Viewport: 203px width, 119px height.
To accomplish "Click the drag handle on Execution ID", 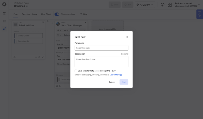I will pos(16,41).
